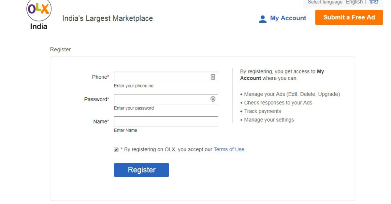Focus the Phone input field

tap(166, 77)
